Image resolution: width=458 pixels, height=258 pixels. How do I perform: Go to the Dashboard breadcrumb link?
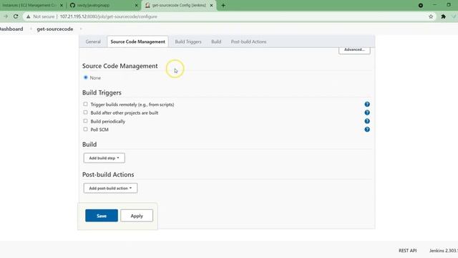pyautogui.click(x=11, y=29)
